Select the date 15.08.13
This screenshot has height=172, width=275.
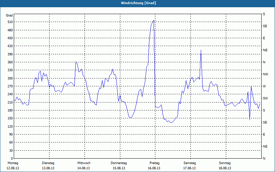click(x=119, y=168)
